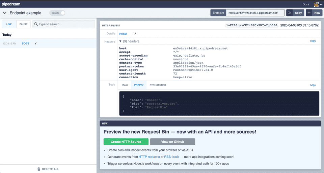
Task: Copy the request body
Action: pos(313,85)
